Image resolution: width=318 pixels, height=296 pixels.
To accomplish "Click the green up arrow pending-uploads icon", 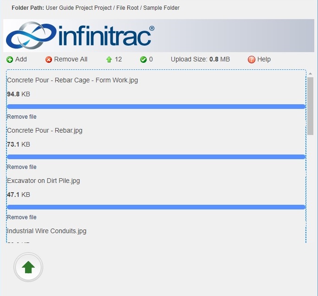I will coord(109,60).
